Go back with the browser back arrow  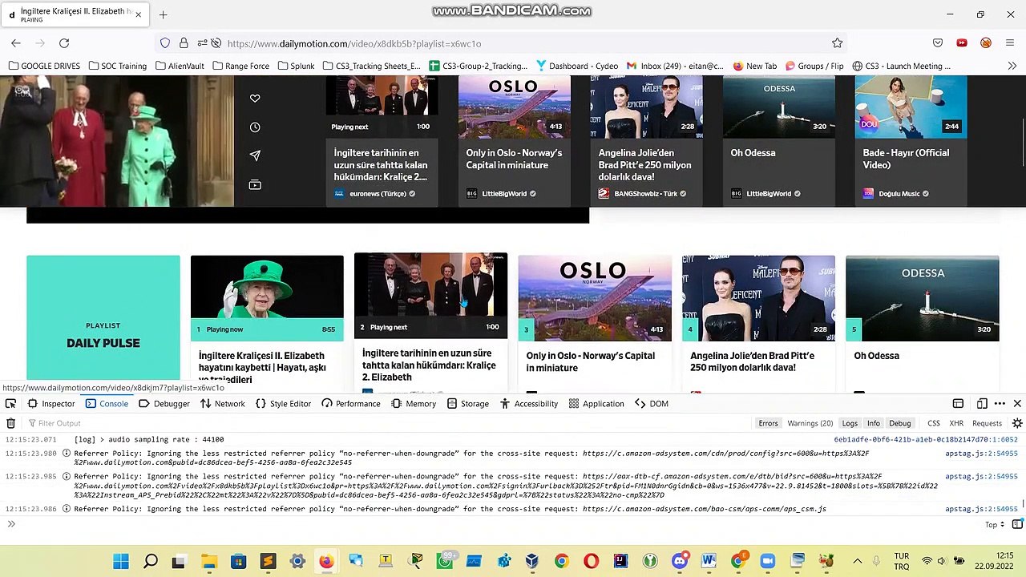coord(16,43)
